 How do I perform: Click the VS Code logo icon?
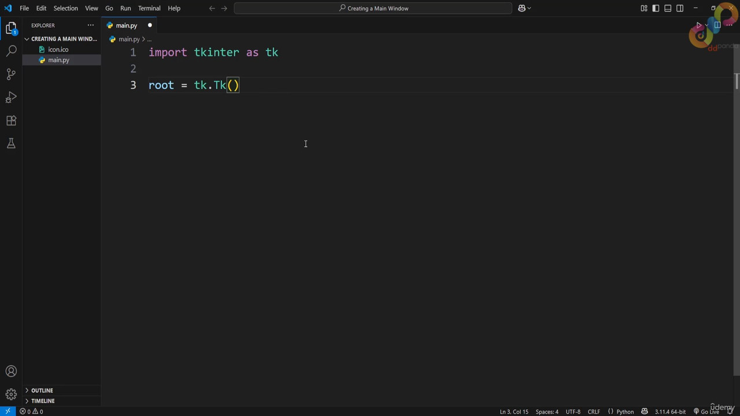(8, 8)
